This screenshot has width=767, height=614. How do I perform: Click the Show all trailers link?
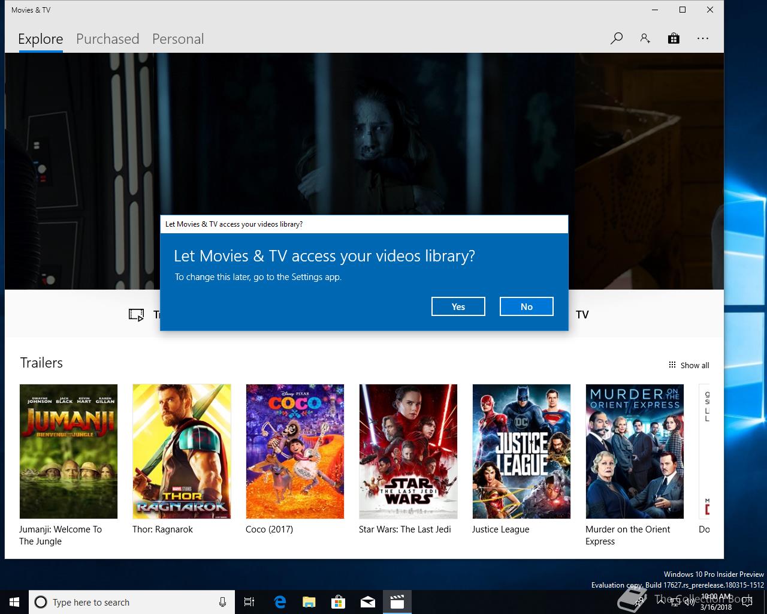(x=689, y=365)
